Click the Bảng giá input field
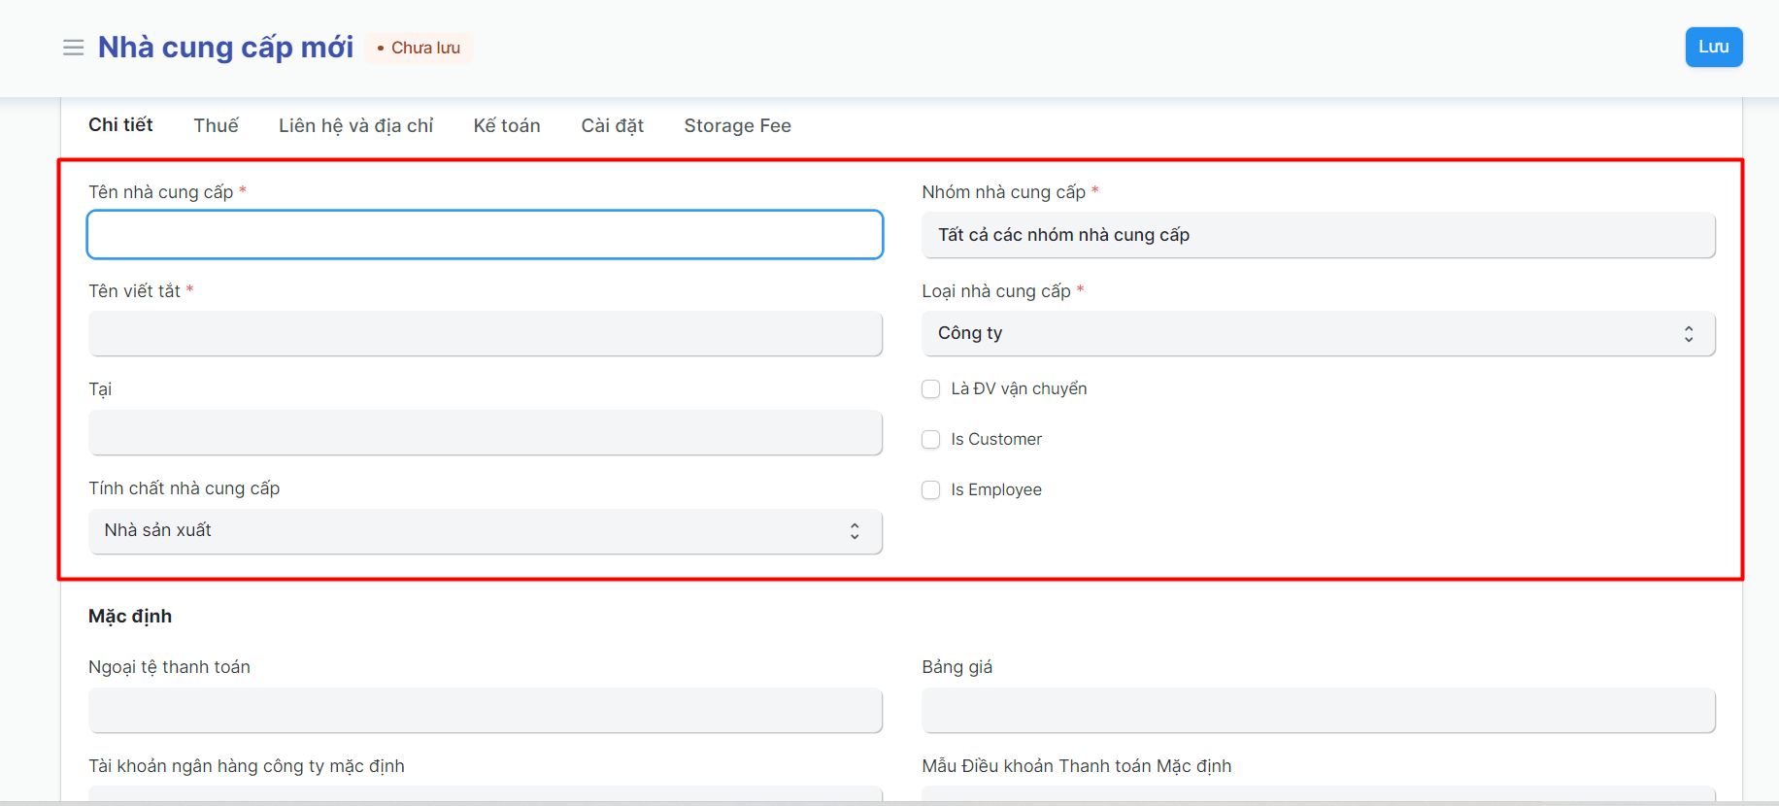Image resolution: width=1779 pixels, height=806 pixels. coord(1318,711)
